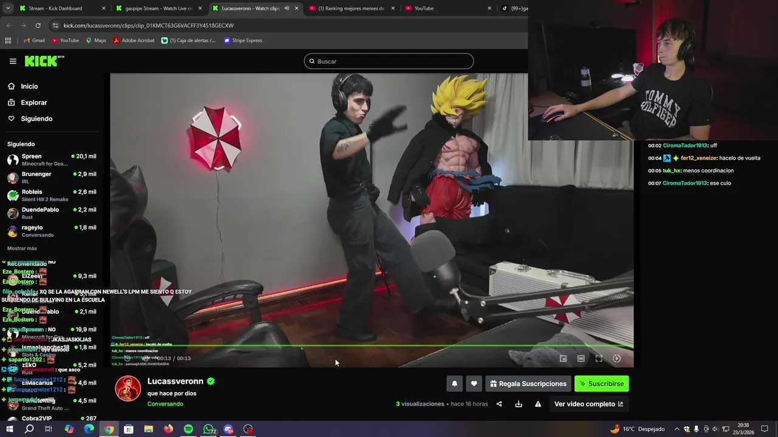Open Lucassveronn channel name link
Screen dimensions: 778x437
pos(175,381)
